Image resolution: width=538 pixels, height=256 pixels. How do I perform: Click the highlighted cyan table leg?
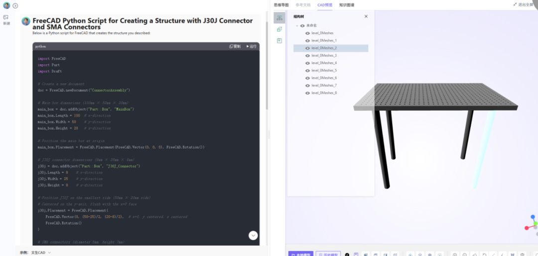[x=483, y=149]
